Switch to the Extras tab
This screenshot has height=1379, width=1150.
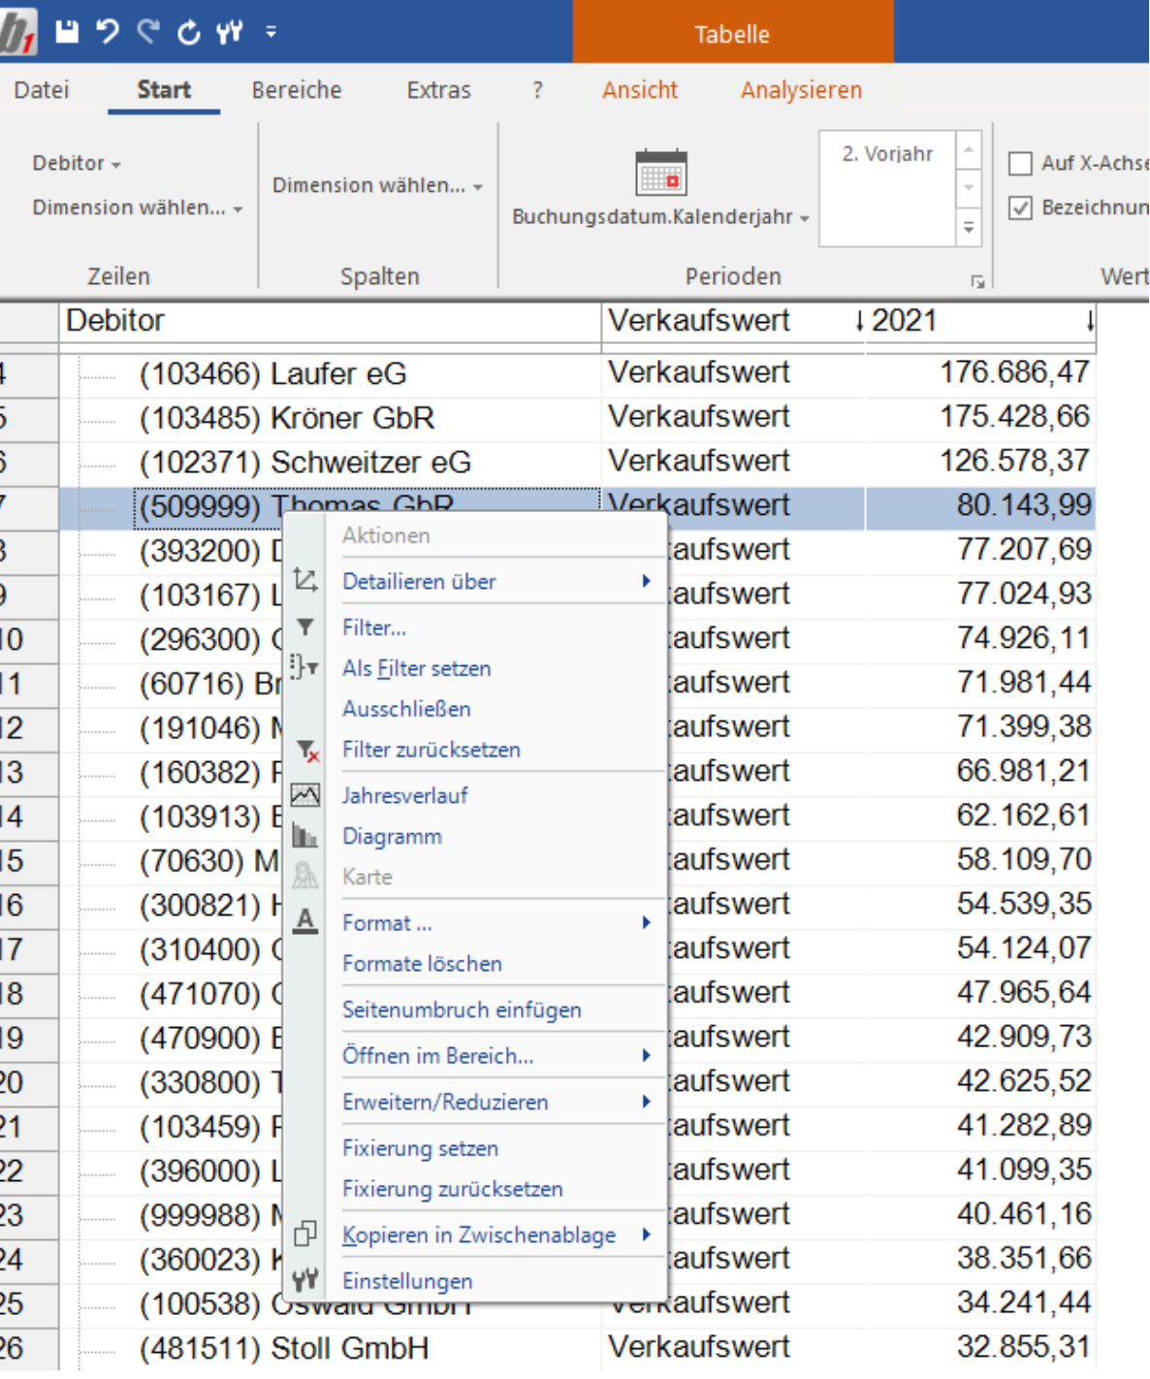pos(438,90)
